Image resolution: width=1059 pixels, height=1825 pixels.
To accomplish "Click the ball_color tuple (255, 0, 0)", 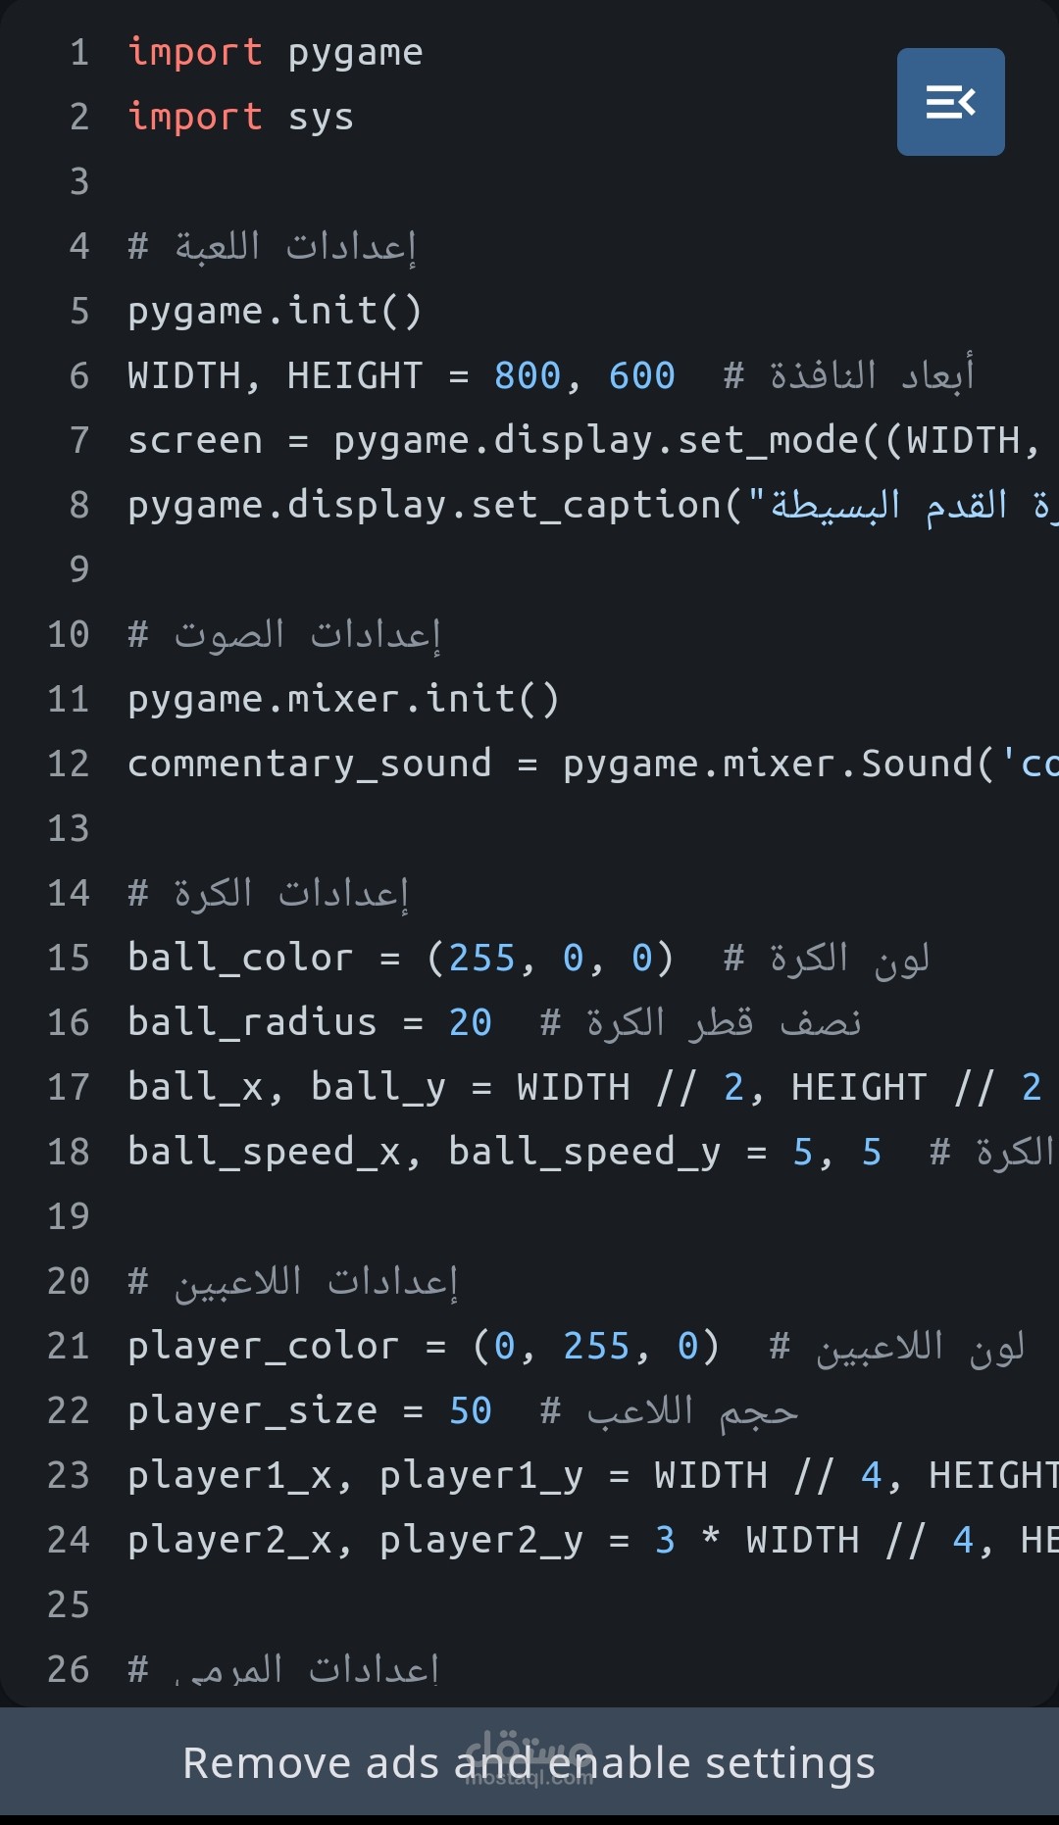I will tap(550, 958).
